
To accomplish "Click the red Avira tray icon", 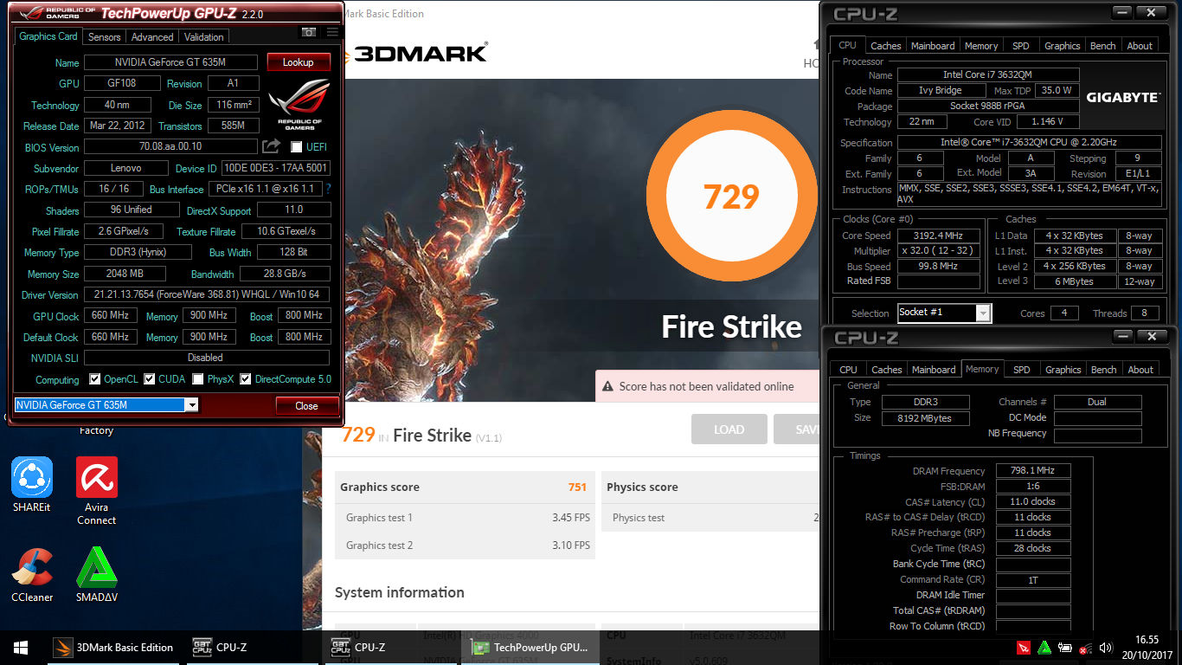I will click(1024, 648).
